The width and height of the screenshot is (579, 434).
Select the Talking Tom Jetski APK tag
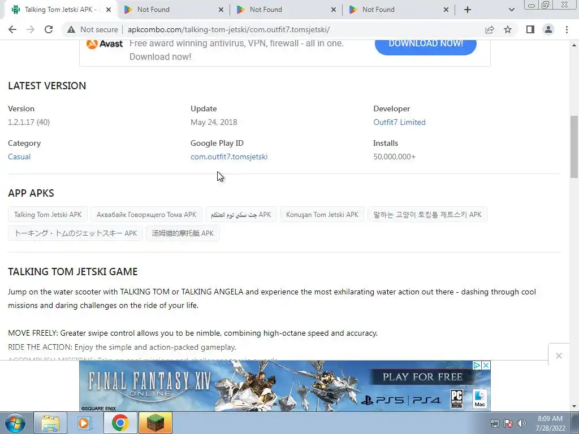[47, 214]
